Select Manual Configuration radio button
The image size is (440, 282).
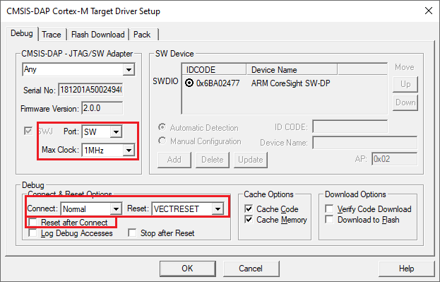[162, 141]
